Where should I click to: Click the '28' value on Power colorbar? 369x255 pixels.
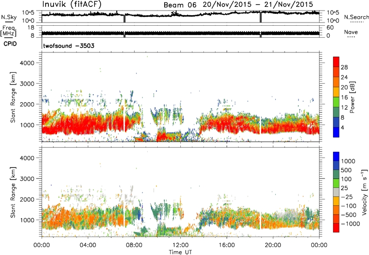point(344,67)
